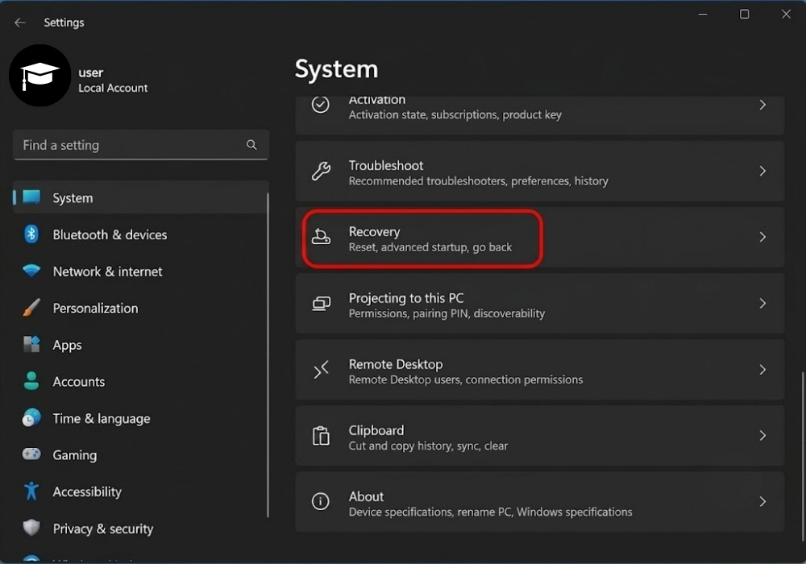Click the Projecting to this PC screen icon
806x564 pixels.
point(322,303)
